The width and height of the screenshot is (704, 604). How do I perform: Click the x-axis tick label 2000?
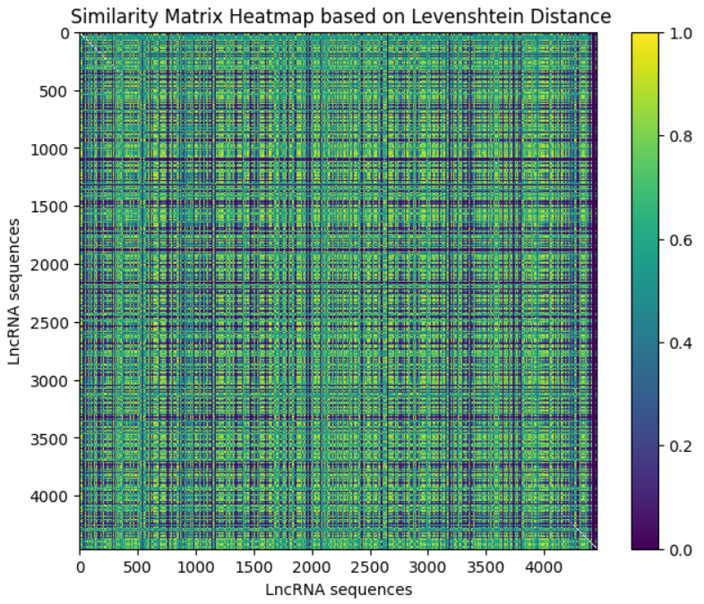tap(311, 567)
